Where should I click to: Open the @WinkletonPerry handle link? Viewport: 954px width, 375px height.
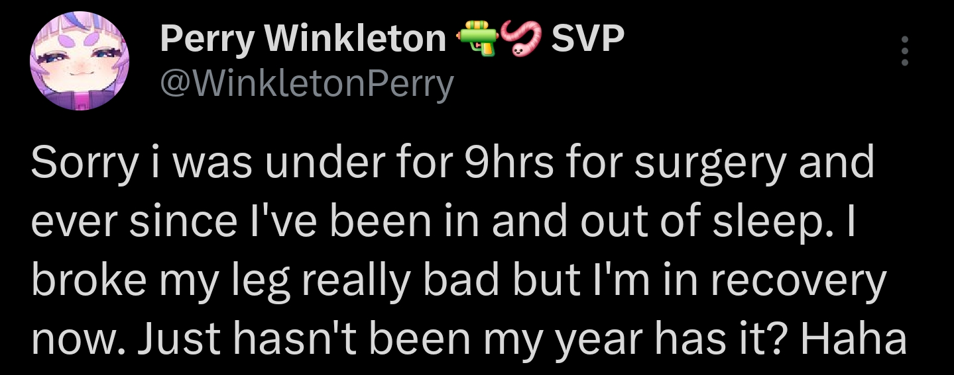point(307,84)
